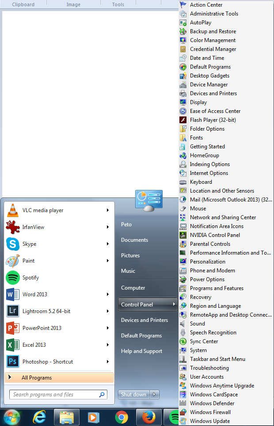
Task: Expand IrfanView jump list arrow
Action: pos(108,227)
